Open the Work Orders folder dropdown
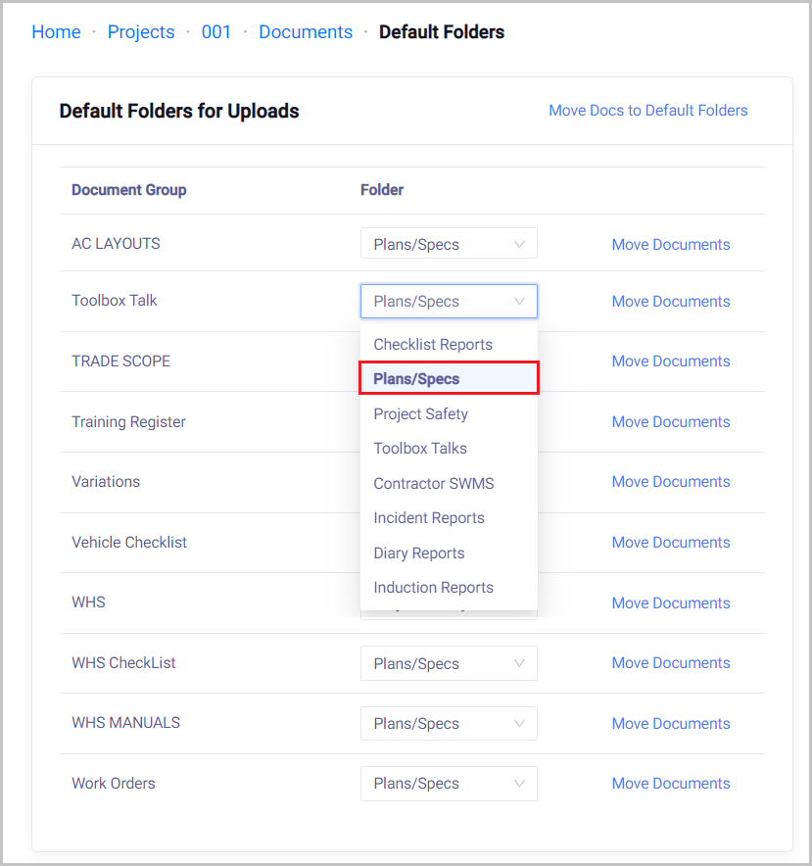 tap(449, 784)
